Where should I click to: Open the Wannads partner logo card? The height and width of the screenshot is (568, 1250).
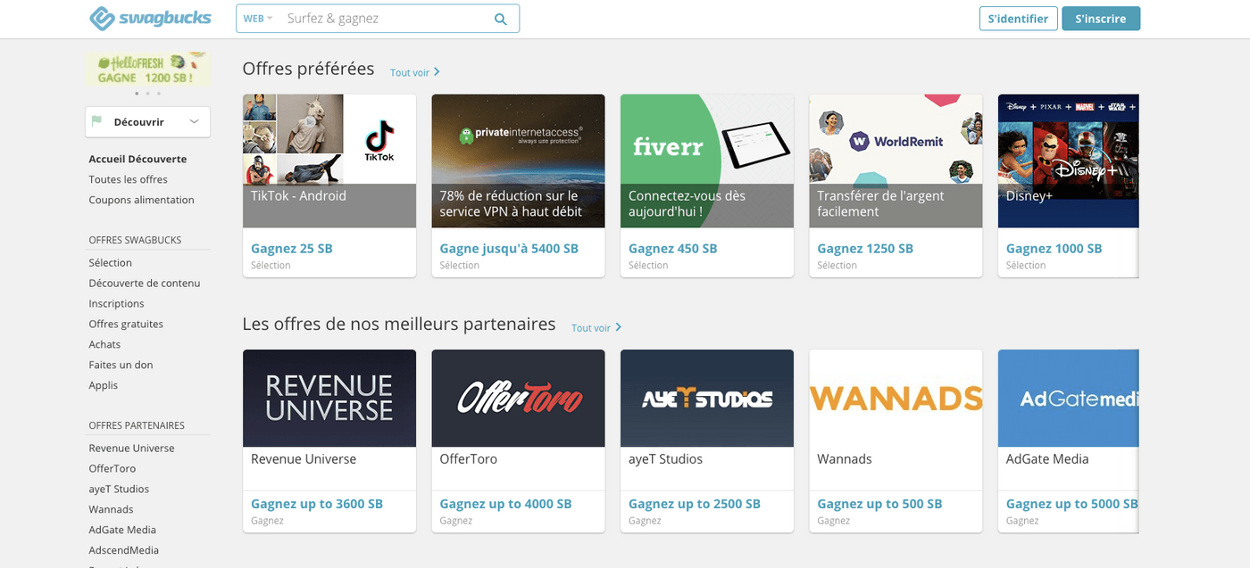[x=896, y=398]
